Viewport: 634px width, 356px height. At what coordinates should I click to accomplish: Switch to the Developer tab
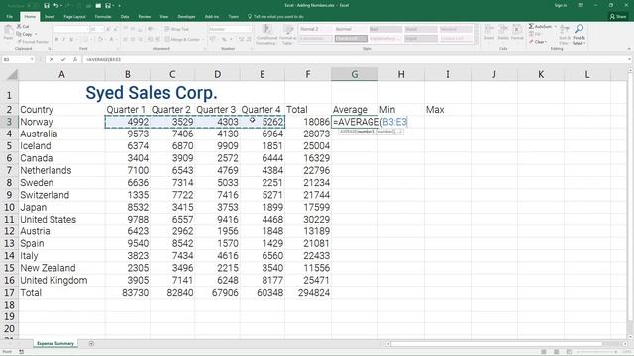click(186, 17)
